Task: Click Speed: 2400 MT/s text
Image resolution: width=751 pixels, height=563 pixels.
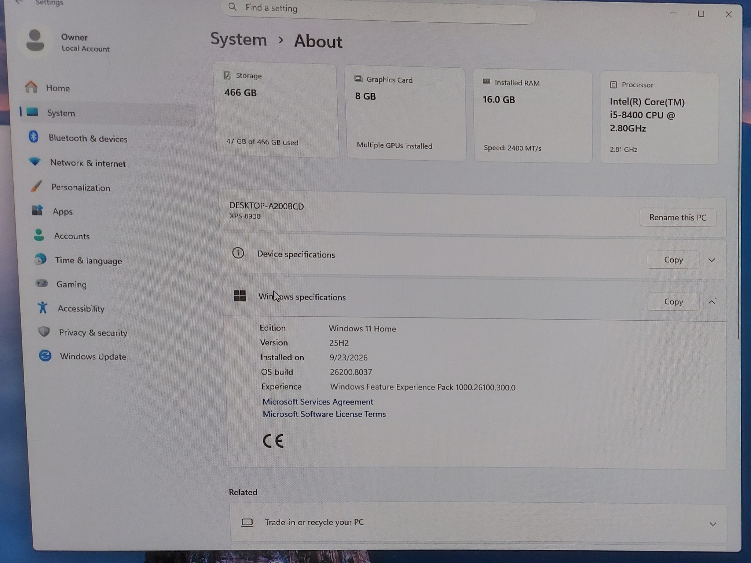Action: (x=512, y=148)
